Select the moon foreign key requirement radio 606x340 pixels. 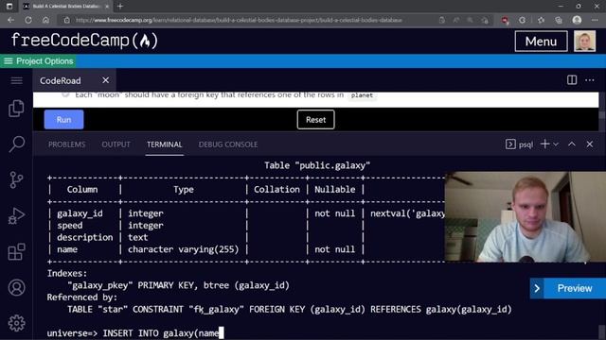point(65,93)
